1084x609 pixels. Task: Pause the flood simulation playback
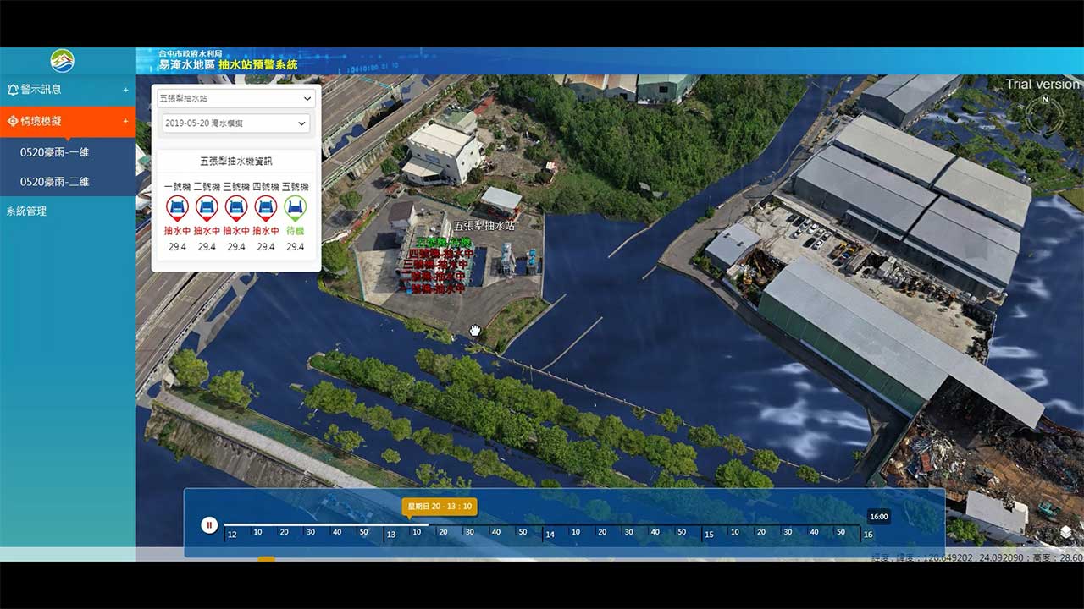click(x=209, y=525)
